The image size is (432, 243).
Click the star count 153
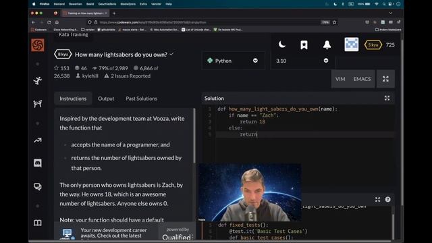point(61,68)
